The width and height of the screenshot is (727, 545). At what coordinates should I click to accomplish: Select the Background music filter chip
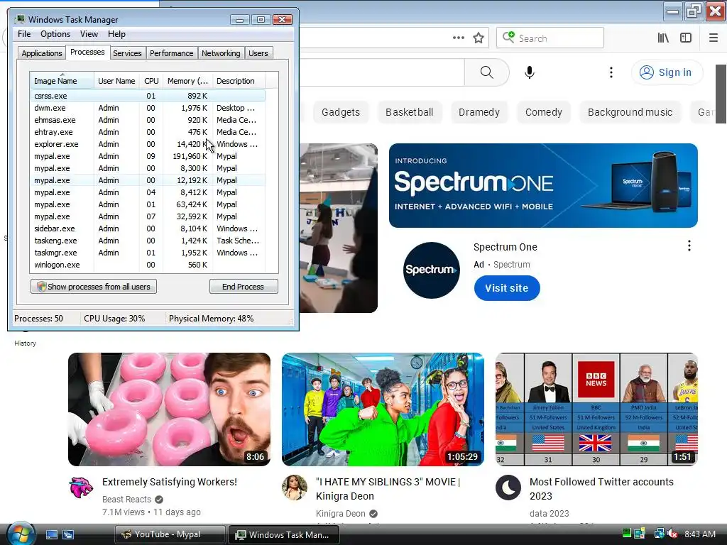(x=630, y=112)
